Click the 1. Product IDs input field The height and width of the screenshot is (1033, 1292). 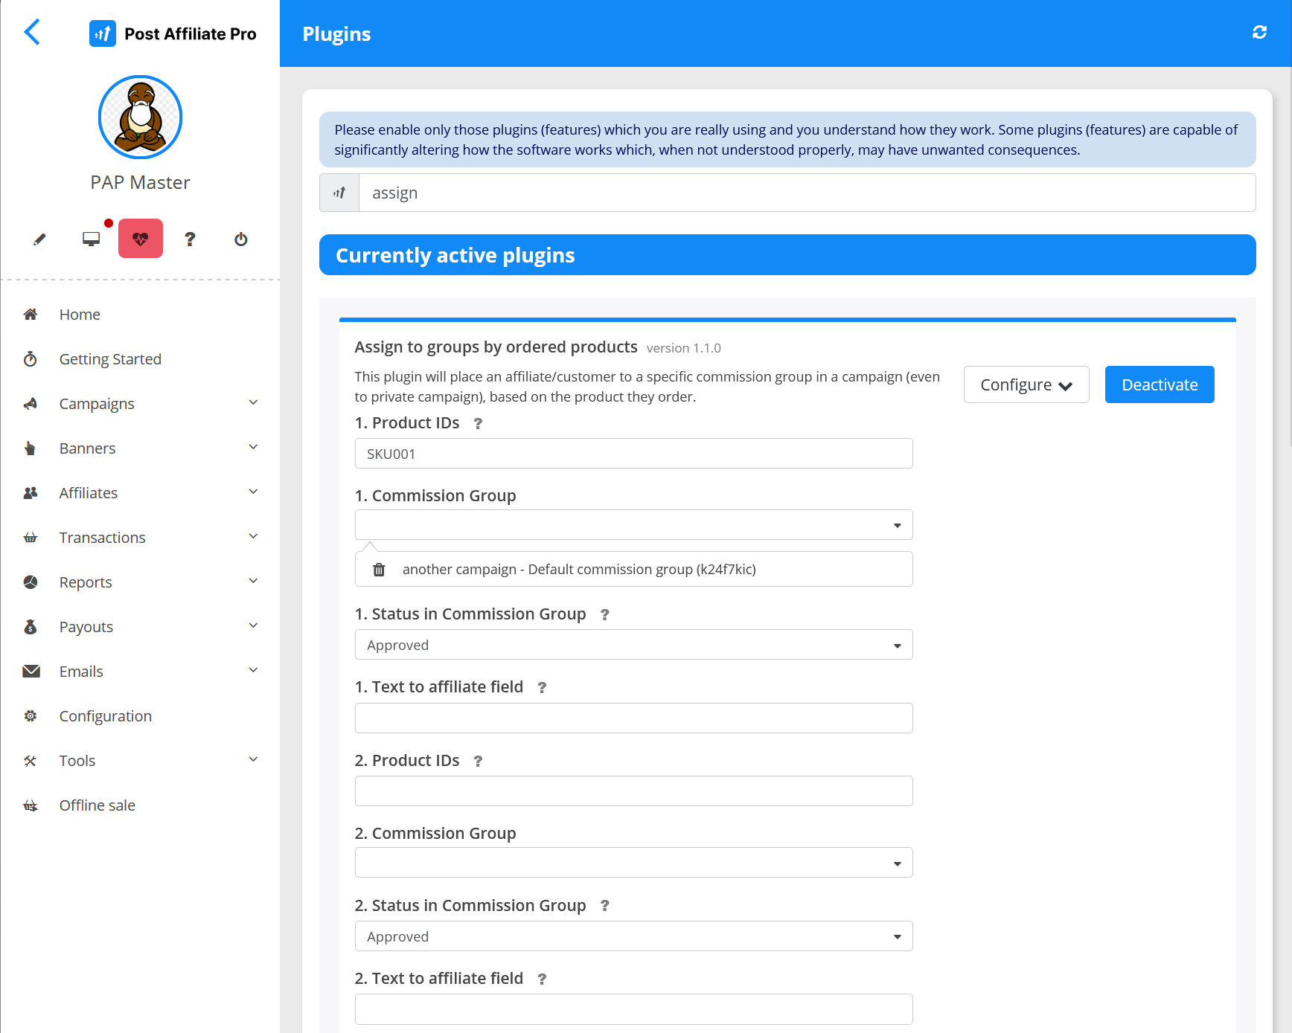click(633, 454)
